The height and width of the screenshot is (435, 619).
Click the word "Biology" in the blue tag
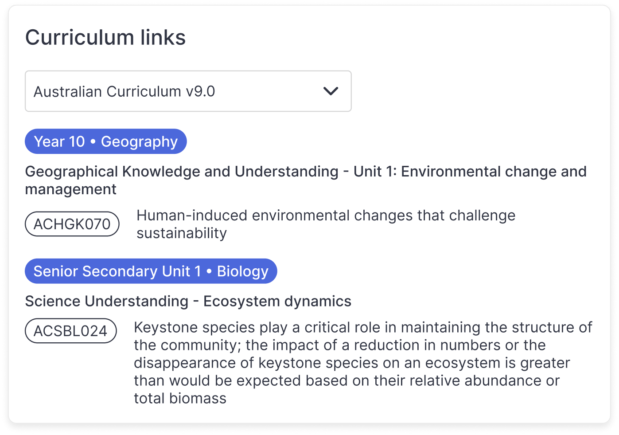point(242,272)
